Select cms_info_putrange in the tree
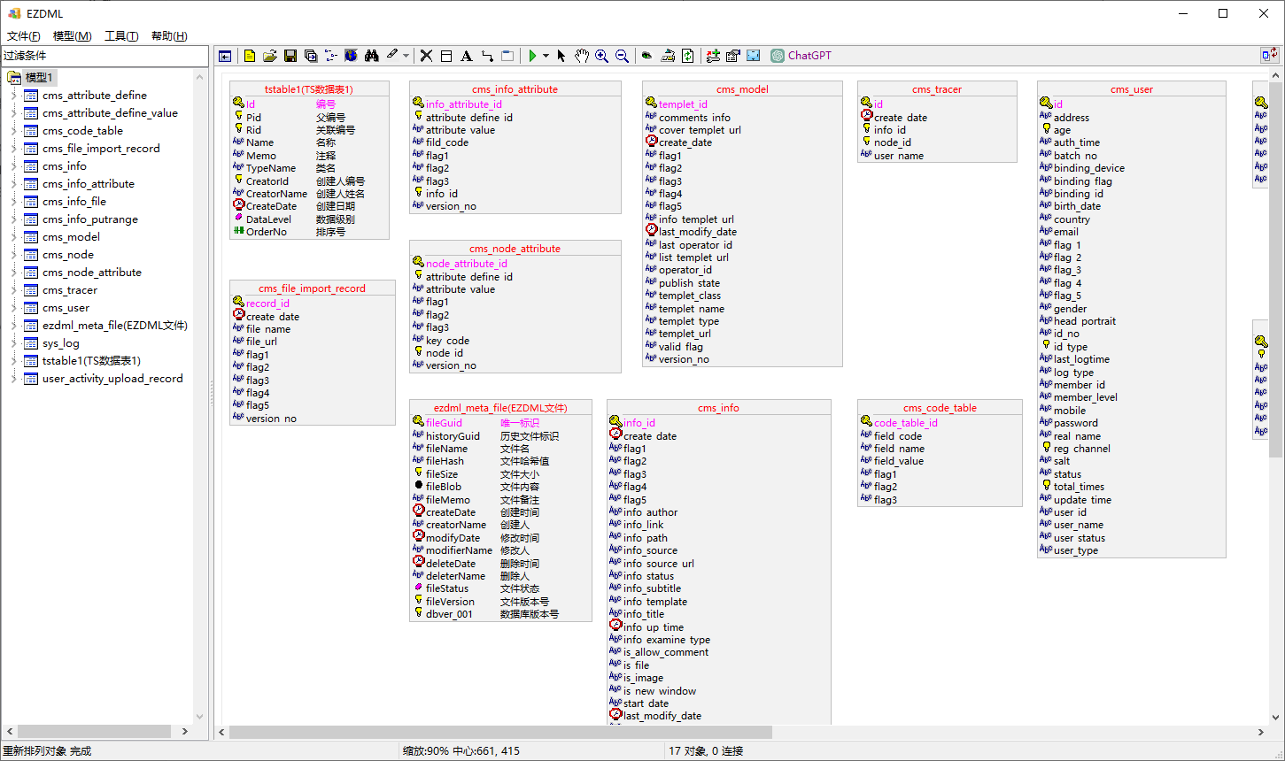The height and width of the screenshot is (761, 1285). [x=90, y=219]
